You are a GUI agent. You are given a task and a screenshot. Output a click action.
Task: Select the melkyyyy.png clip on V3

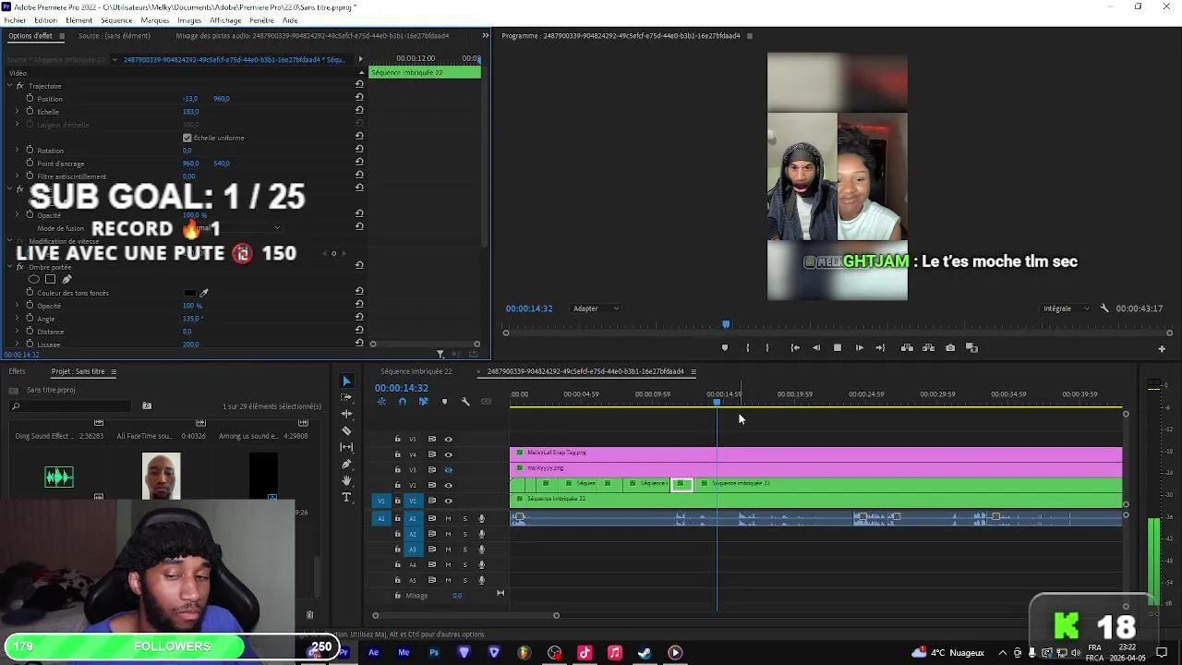816,468
